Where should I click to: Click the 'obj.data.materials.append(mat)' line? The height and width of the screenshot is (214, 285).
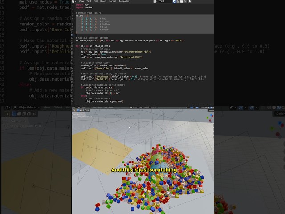pos(105,101)
